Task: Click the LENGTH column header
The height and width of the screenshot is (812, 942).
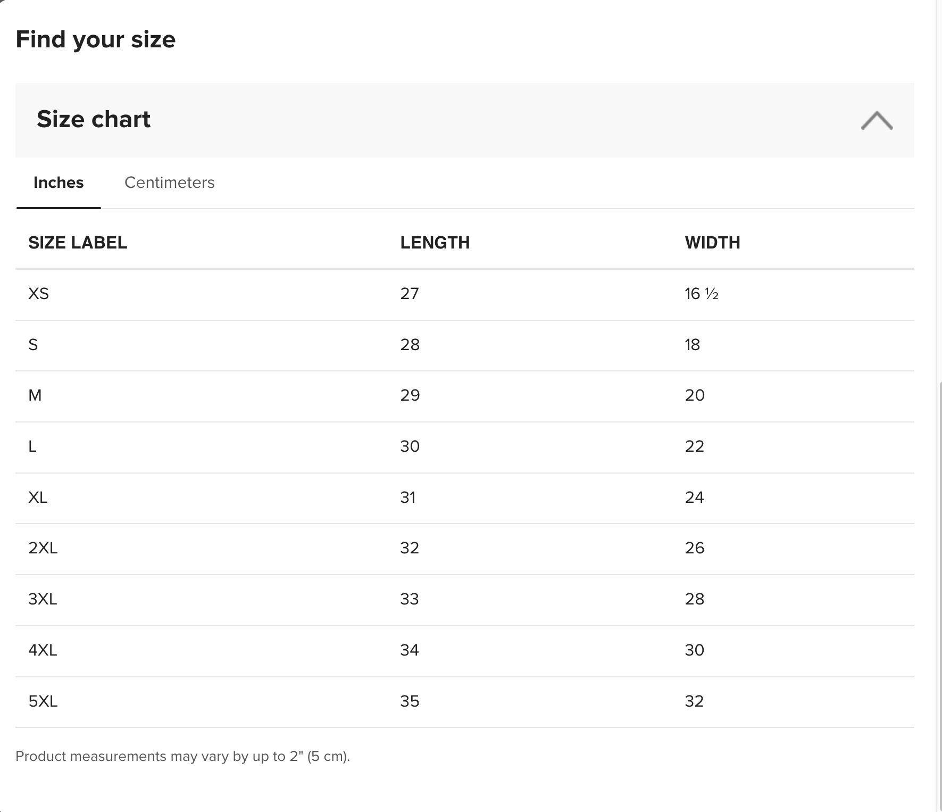Action: click(x=435, y=243)
